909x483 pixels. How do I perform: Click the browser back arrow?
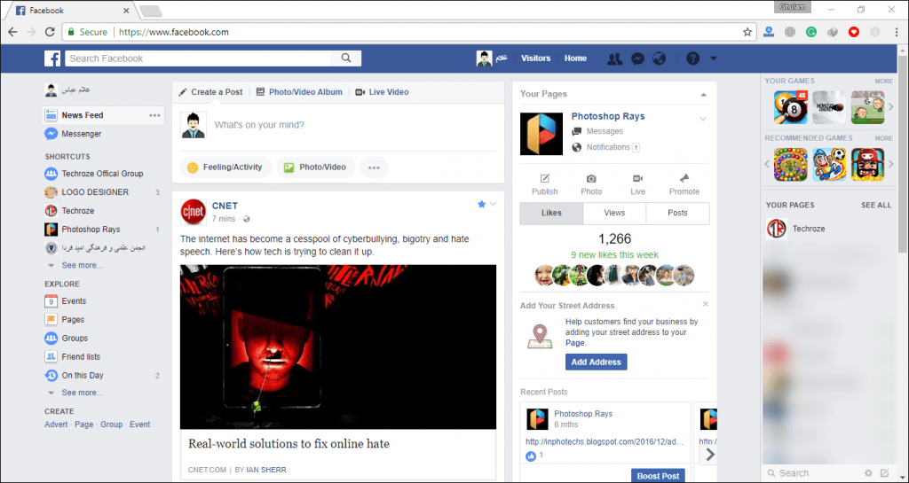(12, 33)
